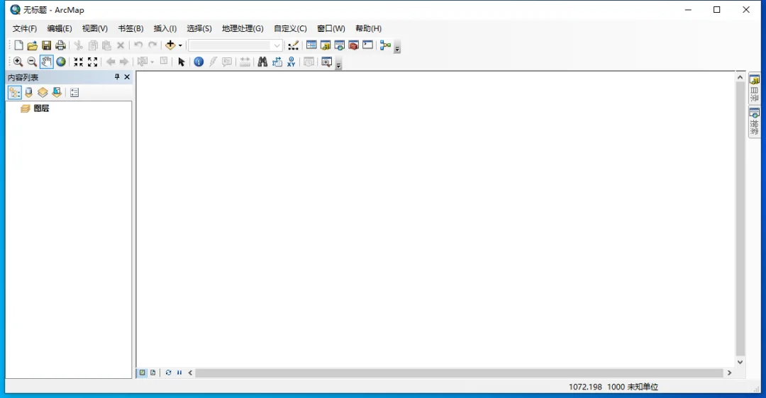The width and height of the screenshot is (766, 398).
Task: Save the map document
Action: (46, 45)
